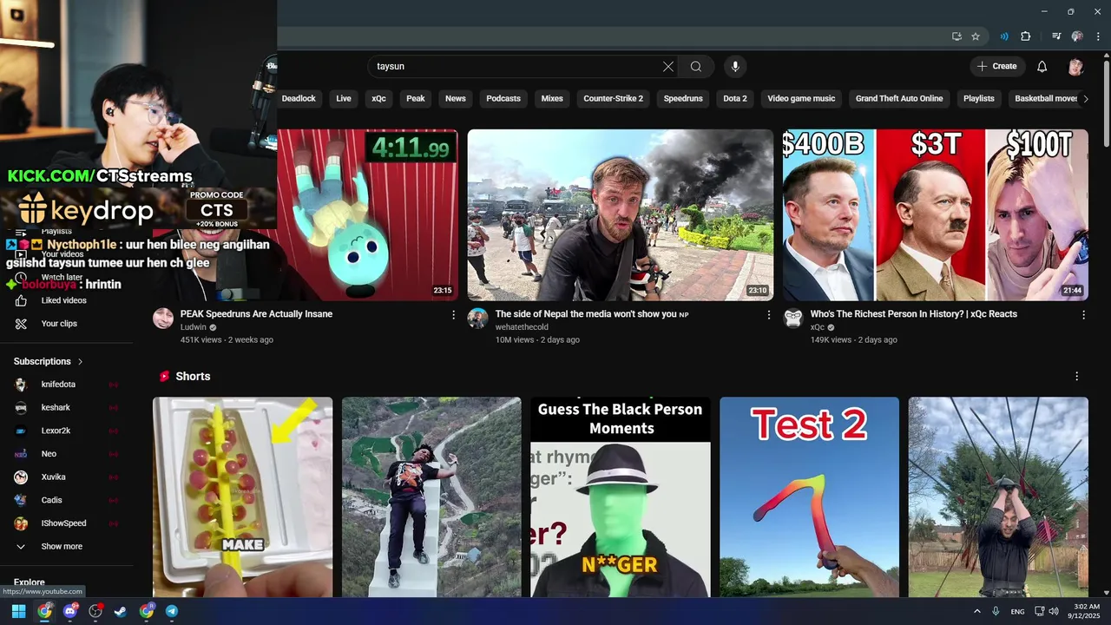Viewport: 1111px width, 625px height.
Task: Click the Ludwin channel avatar
Action: pos(163,318)
